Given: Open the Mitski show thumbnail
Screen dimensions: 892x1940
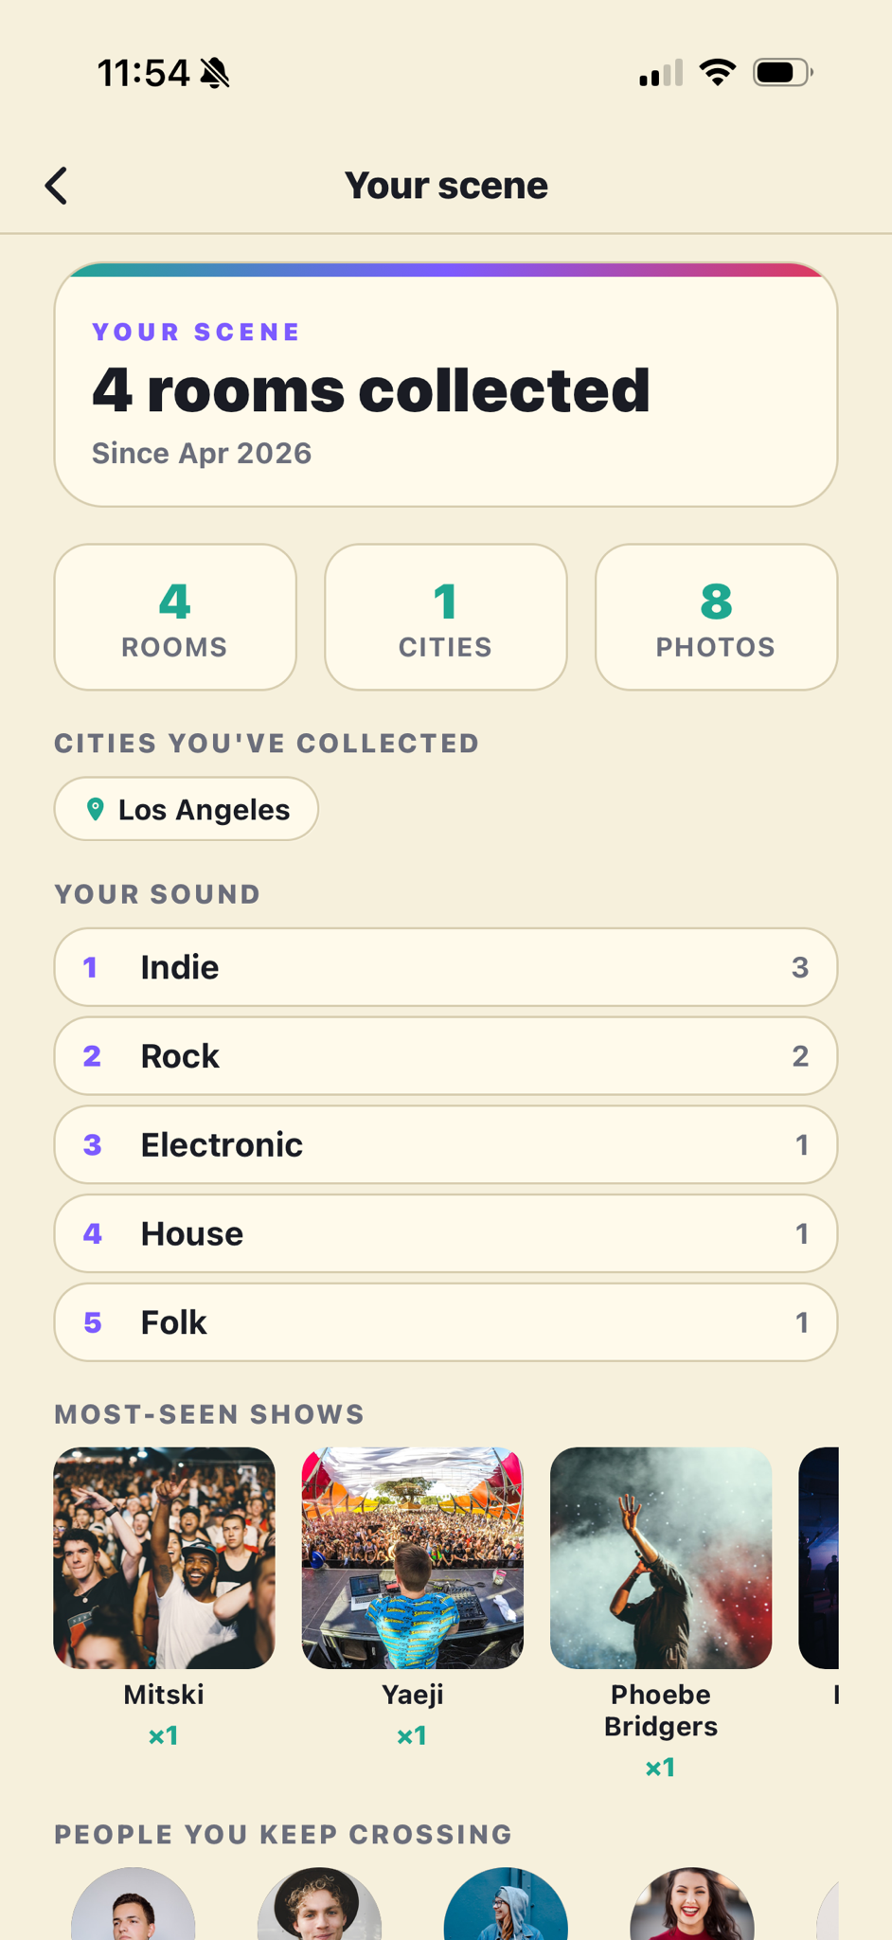Looking at the screenshot, I should pyautogui.click(x=164, y=1557).
